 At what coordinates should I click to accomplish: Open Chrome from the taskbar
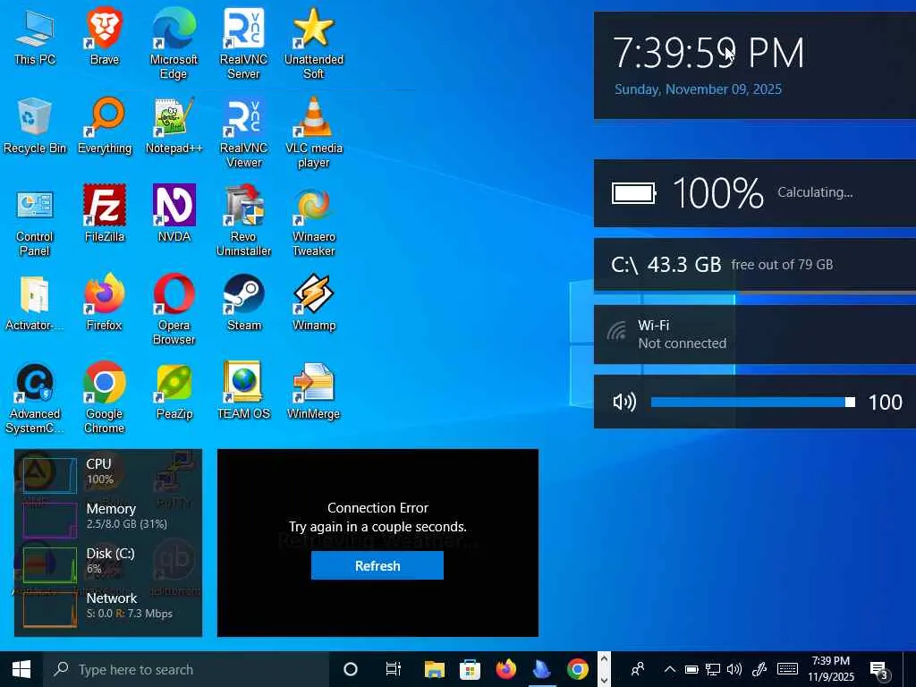pos(577,669)
